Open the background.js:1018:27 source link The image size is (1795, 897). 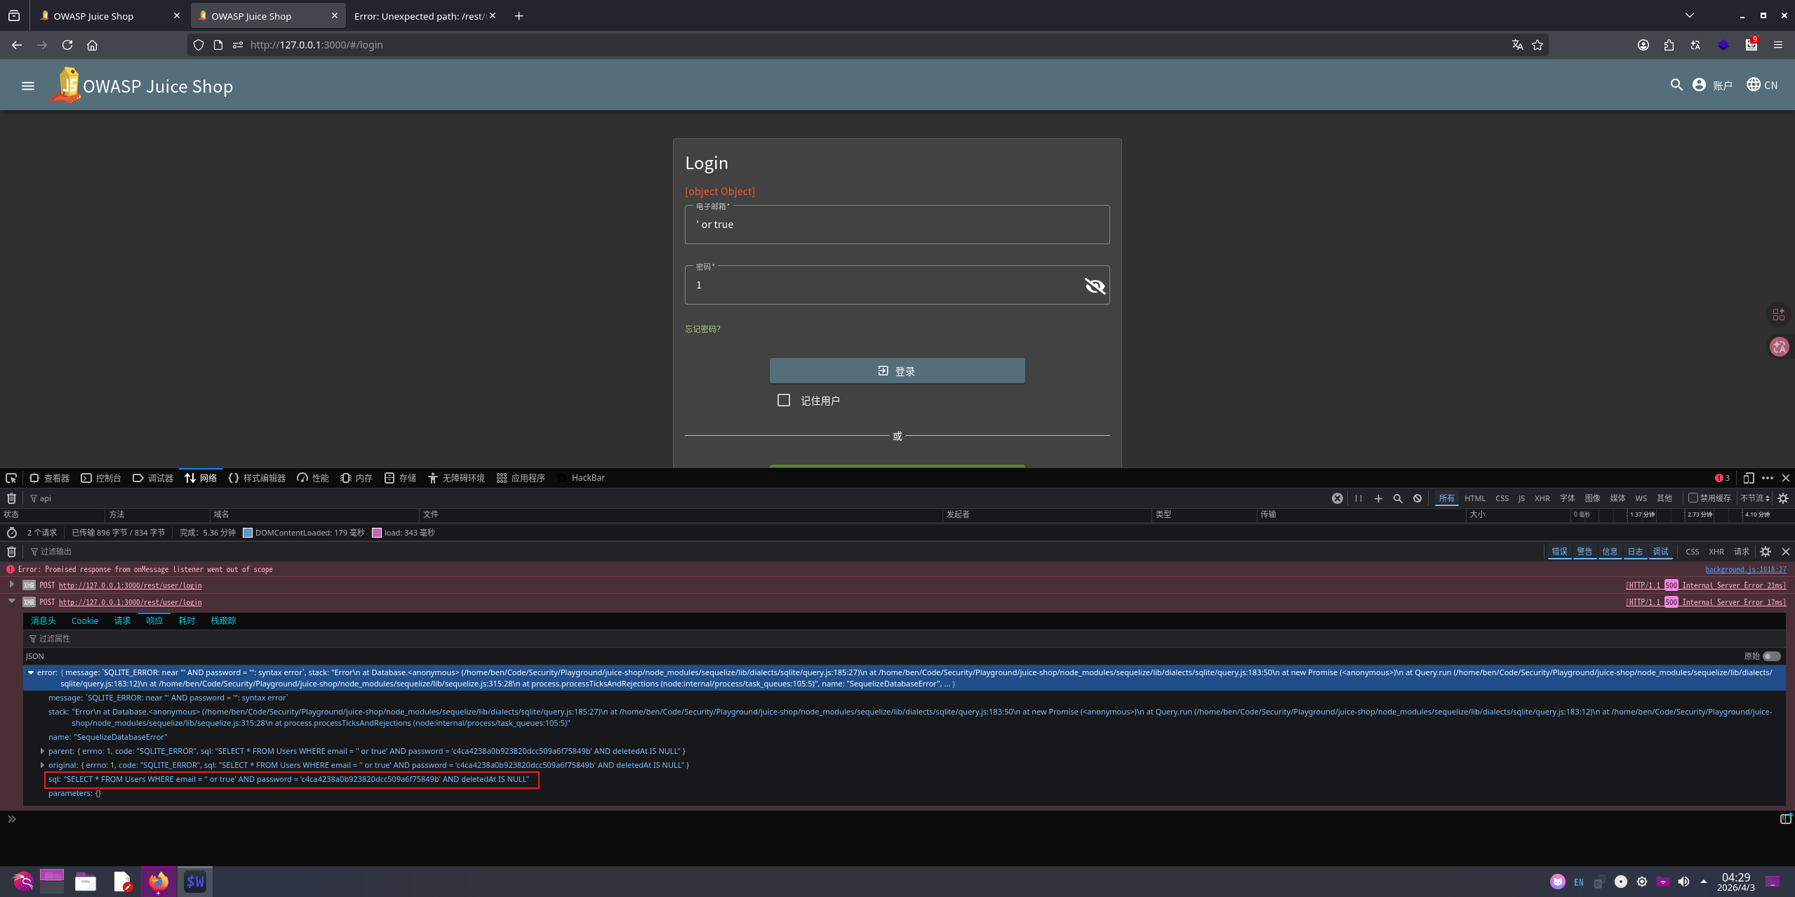pos(1745,569)
